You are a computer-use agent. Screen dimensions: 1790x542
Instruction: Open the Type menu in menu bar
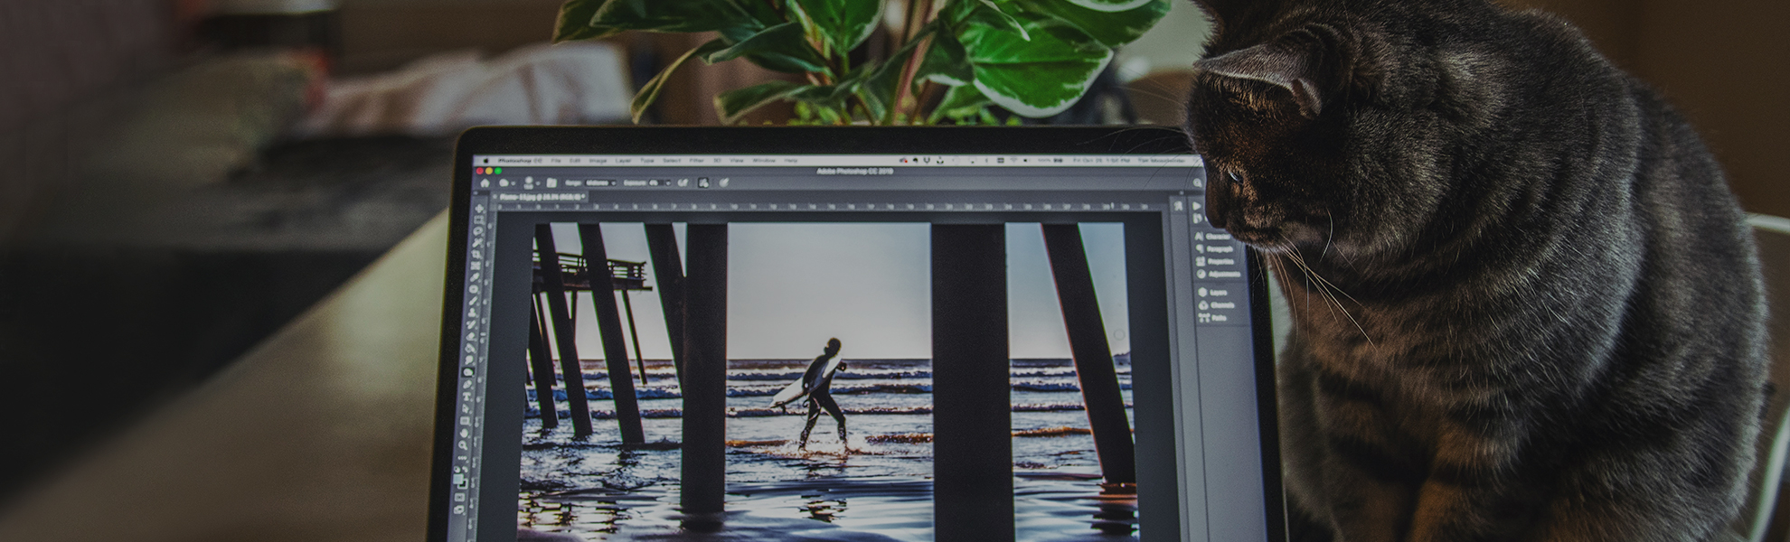click(x=647, y=161)
